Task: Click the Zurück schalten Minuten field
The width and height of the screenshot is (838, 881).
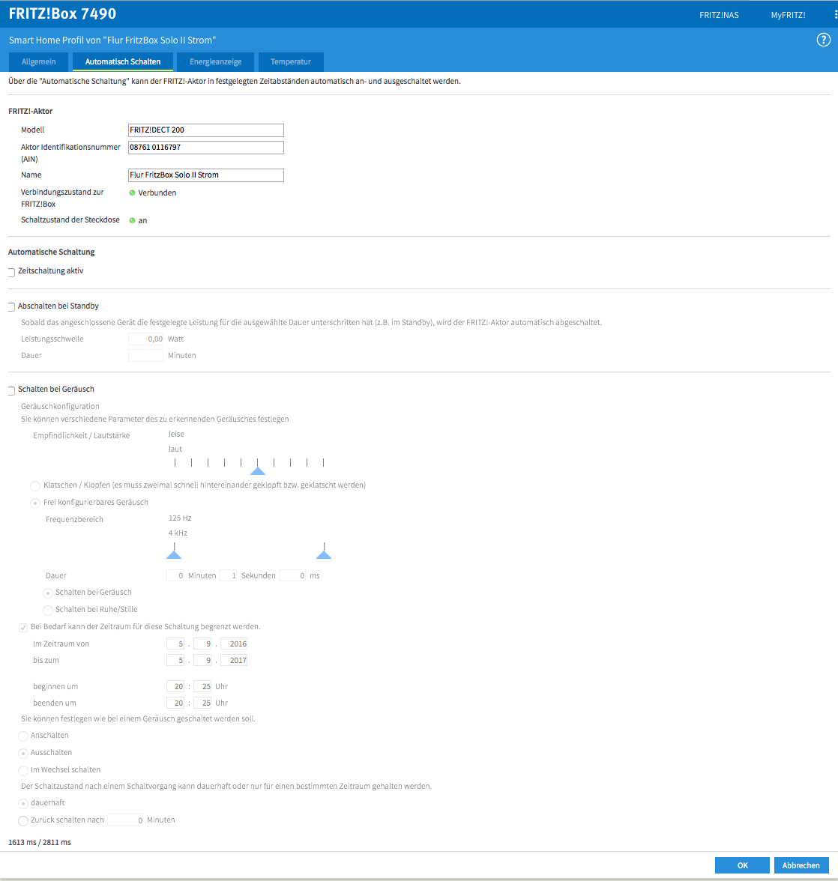Action: (125, 820)
